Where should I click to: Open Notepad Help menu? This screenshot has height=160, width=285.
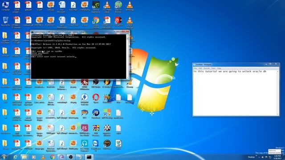[x=219, y=68]
